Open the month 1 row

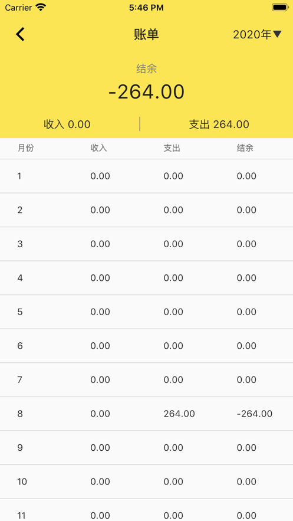[146, 176]
